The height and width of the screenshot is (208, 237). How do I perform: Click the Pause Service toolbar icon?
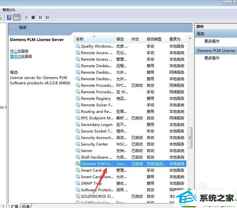tap(40, 17)
